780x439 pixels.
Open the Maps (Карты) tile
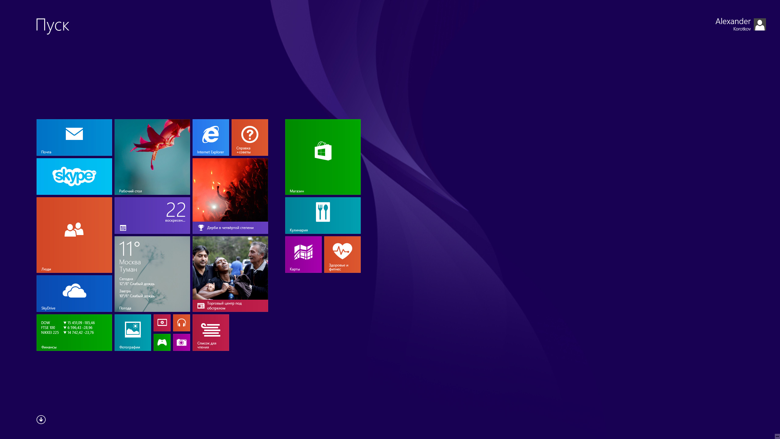303,254
